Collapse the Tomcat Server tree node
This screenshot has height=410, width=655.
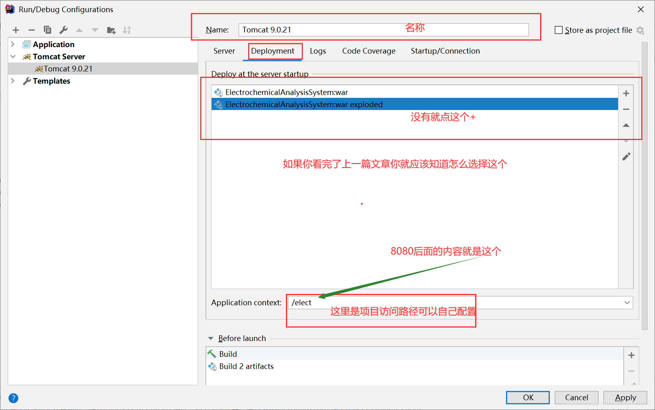[13, 56]
